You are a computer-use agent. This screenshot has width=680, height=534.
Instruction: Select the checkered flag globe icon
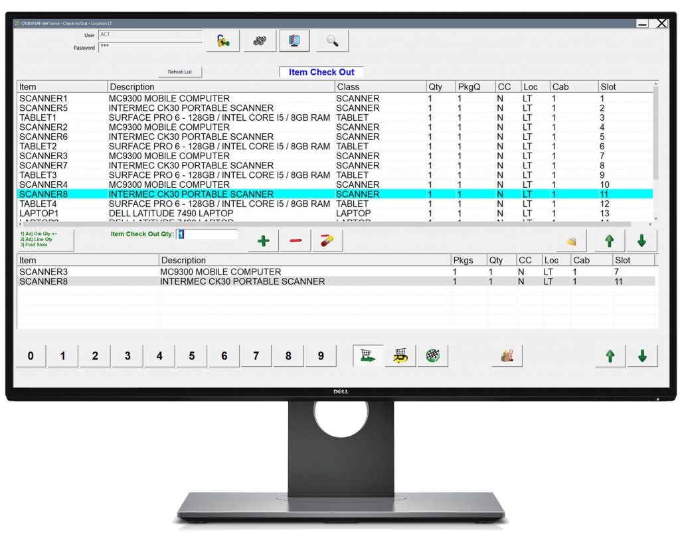click(432, 356)
